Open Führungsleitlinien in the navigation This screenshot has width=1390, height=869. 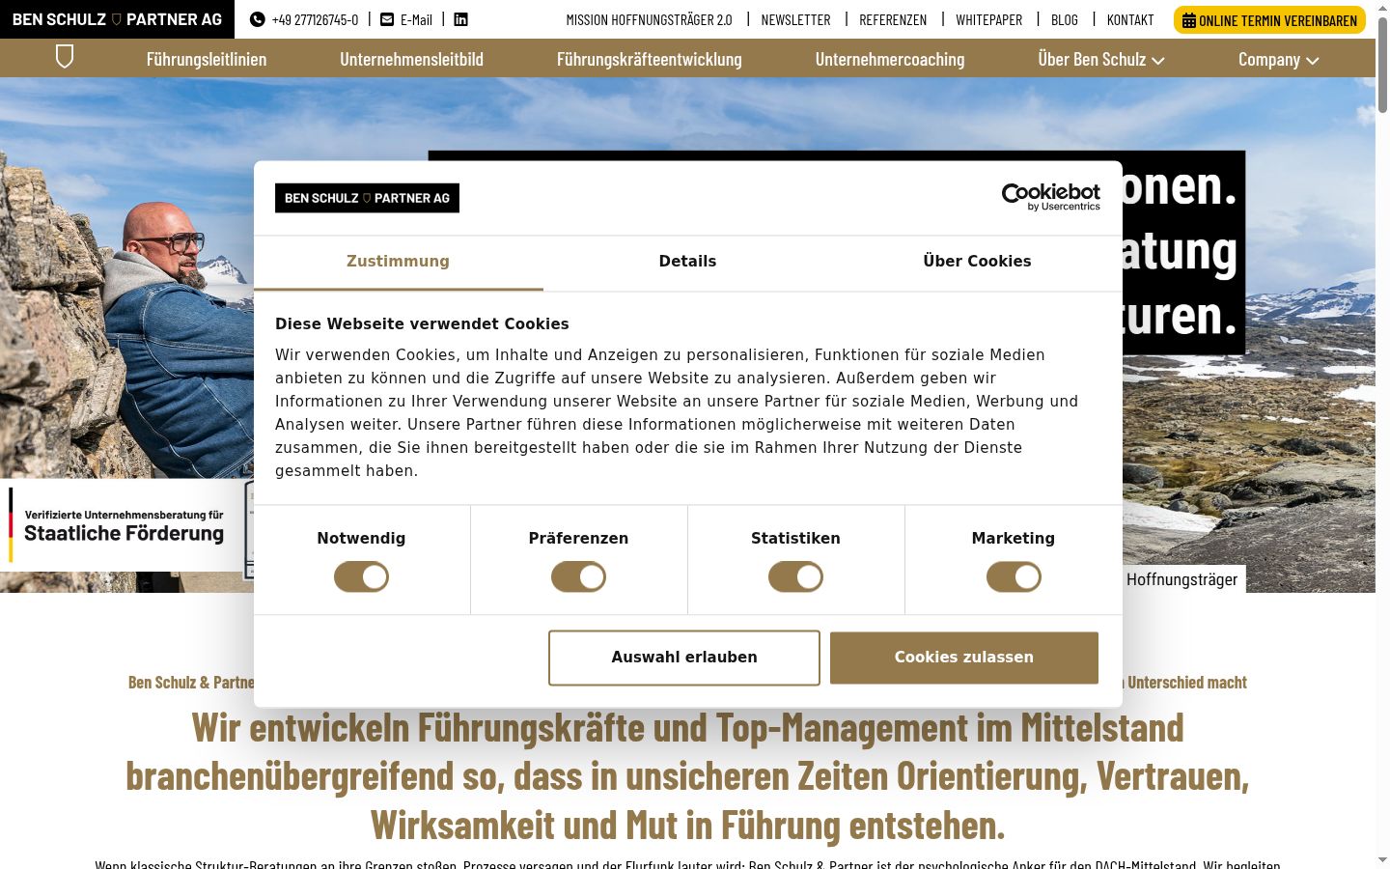(x=207, y=59)
